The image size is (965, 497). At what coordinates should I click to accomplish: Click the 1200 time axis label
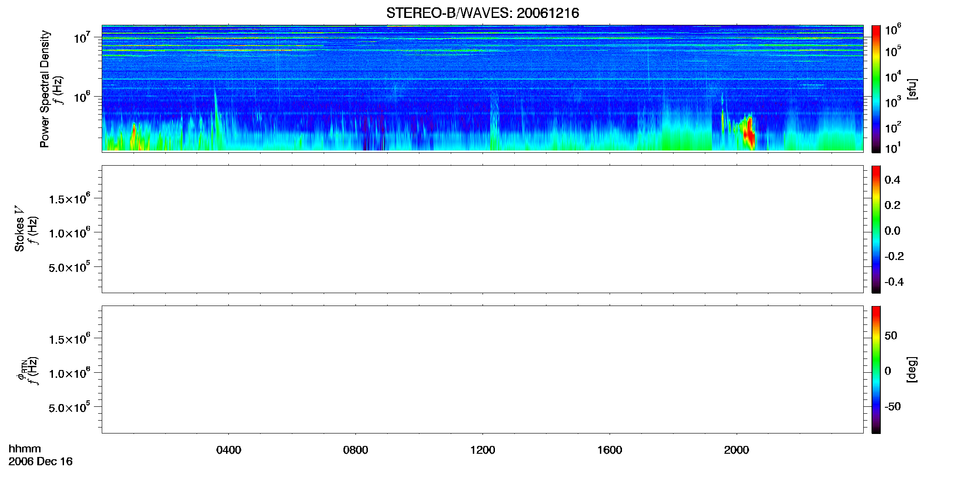click(x=482, y=450)
